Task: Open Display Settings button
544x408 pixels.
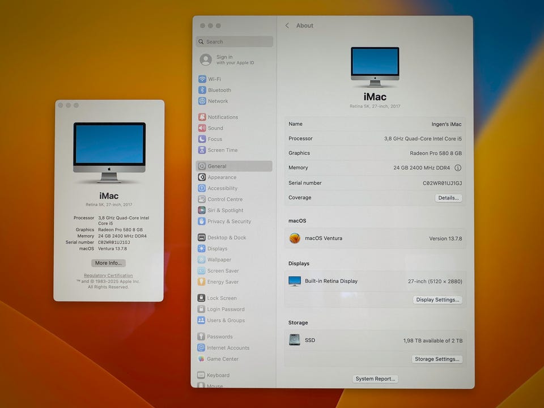Action: tap(437, 300)
